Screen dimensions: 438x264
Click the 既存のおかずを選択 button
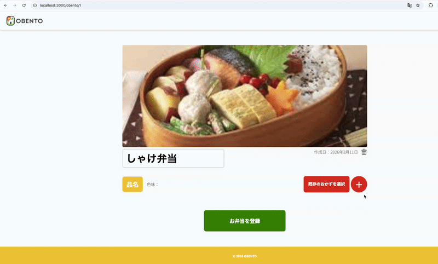pos(326,184)
